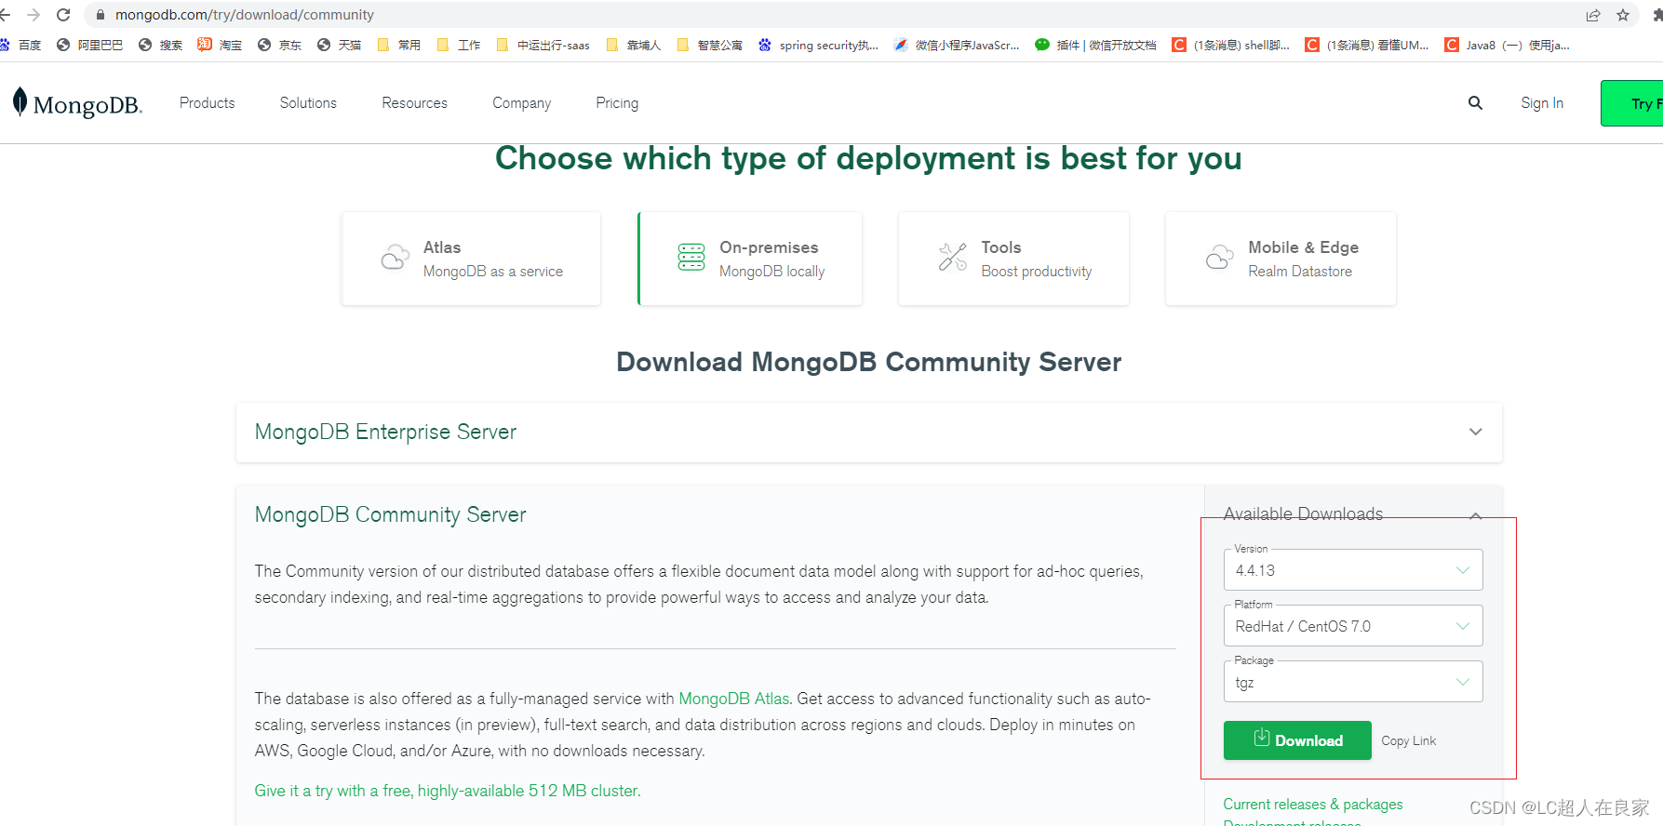The image size is (1663, 826).
Task: Open the 插件 | 微信开放文档 bookmark
Action: (x=1095, y=45)
